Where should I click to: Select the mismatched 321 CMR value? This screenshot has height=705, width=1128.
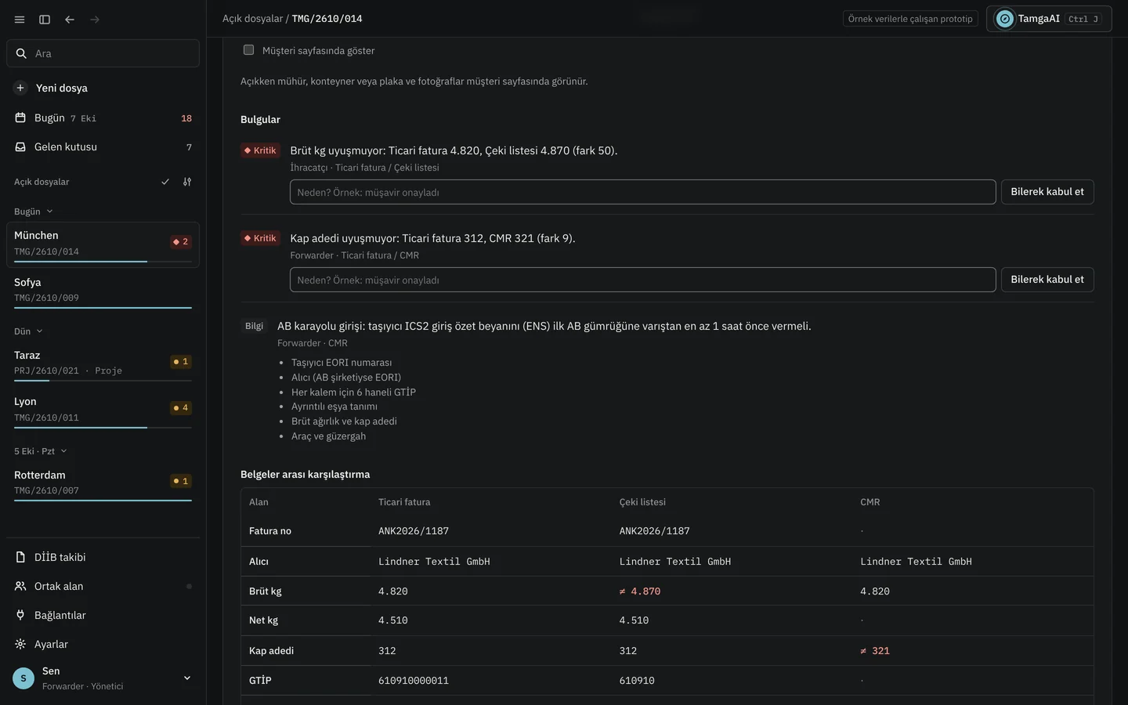click(875, 651)
